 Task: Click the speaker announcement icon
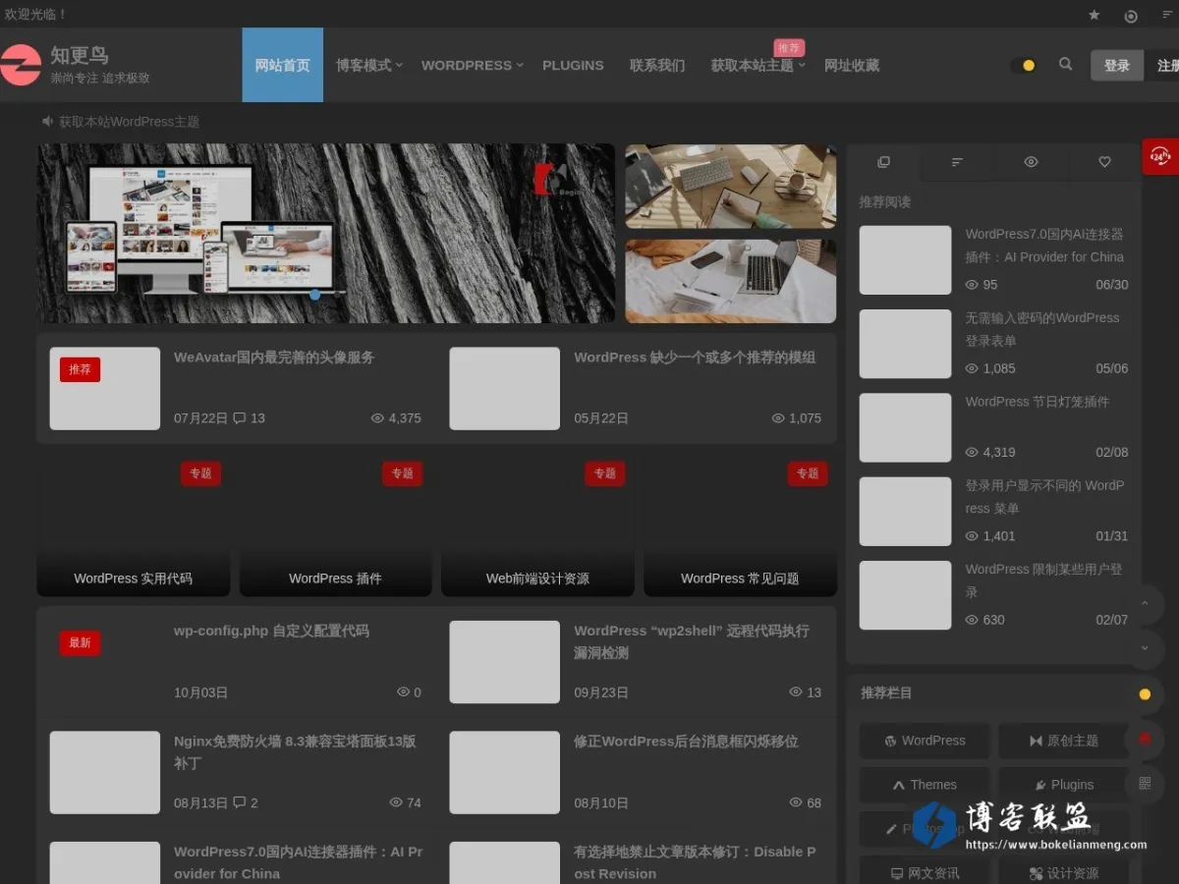(x=46, y=121)
